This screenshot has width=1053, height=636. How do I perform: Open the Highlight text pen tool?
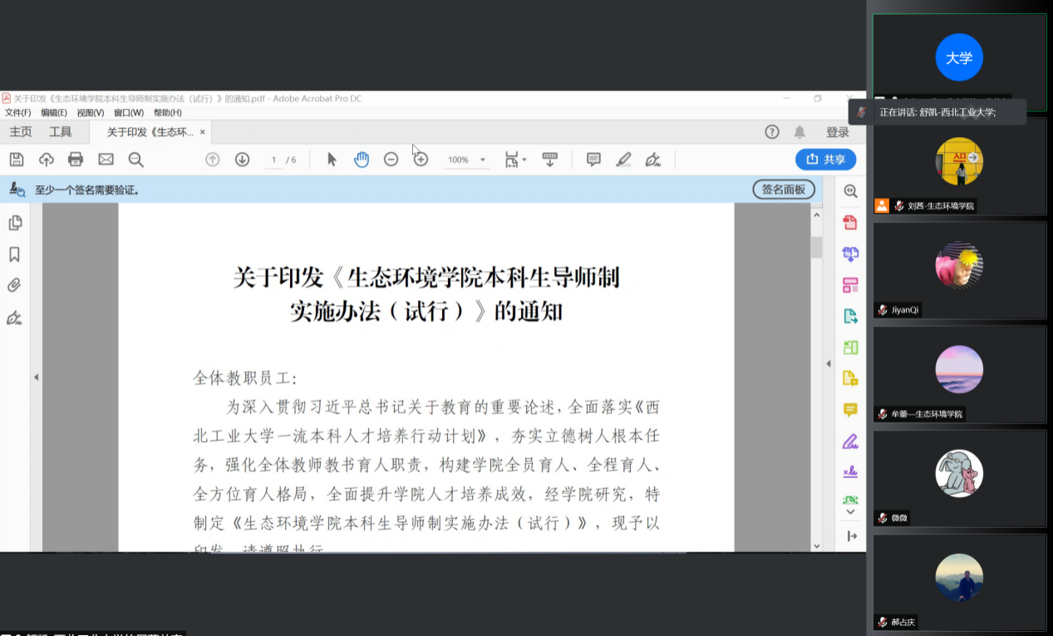(x=623, y=160)
